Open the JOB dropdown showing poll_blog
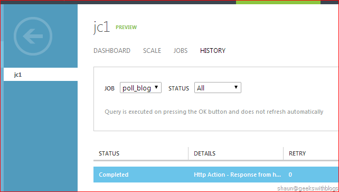Screen dimensions: 339x192 pos(141,88)
